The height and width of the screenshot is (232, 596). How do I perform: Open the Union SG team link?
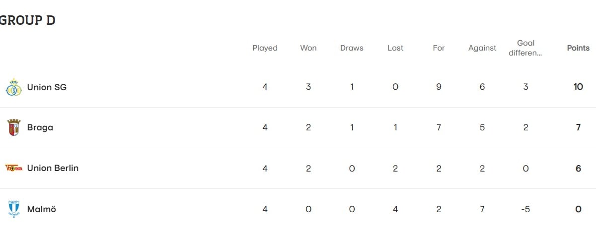coord(47,87)
